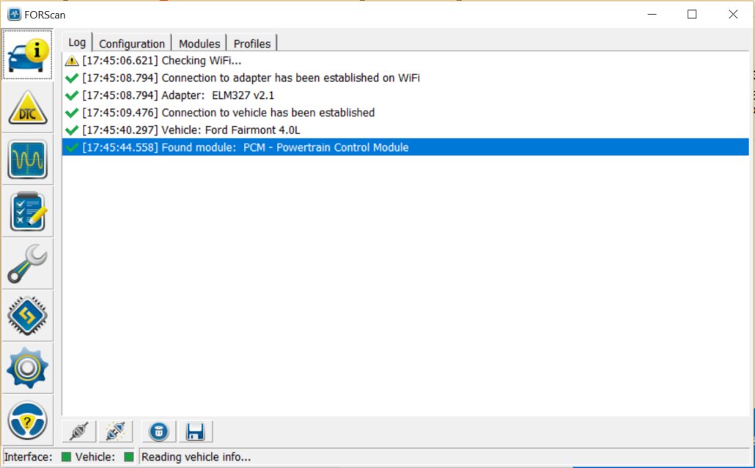Image resolution: width=755 pixels, height=468 pixels.
Task: Switch to the Profiles tab
Action: (x=252, y=44)
